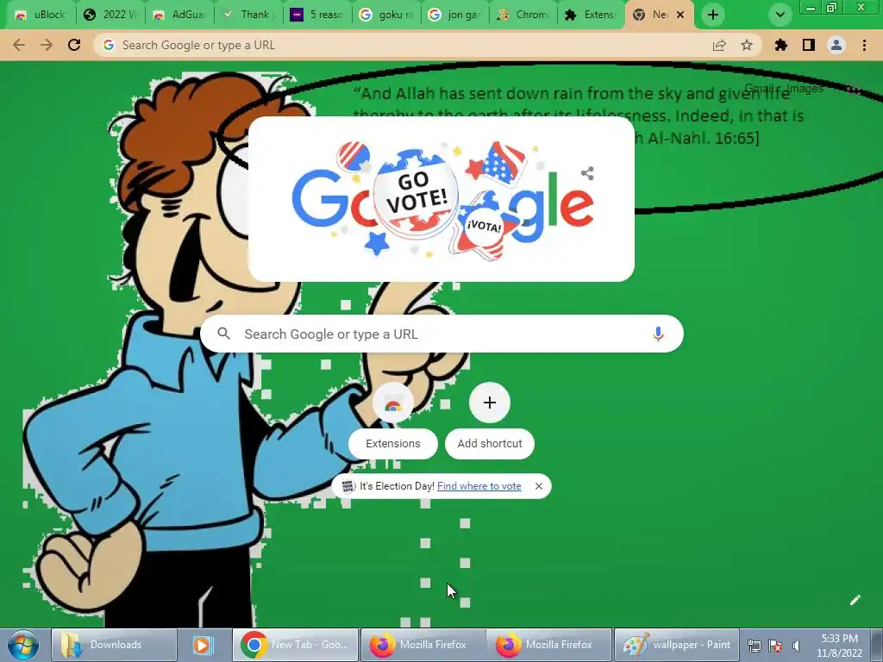Viewport: 883px width, 662px height.
Task: Open the Action Center flag tray icon
Action: click(x=775, y=645)
